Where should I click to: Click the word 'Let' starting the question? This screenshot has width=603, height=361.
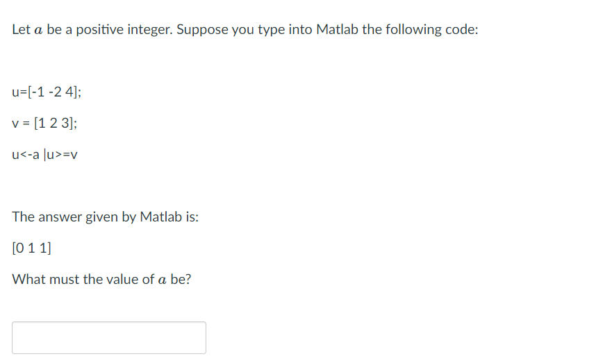(21, 30)
